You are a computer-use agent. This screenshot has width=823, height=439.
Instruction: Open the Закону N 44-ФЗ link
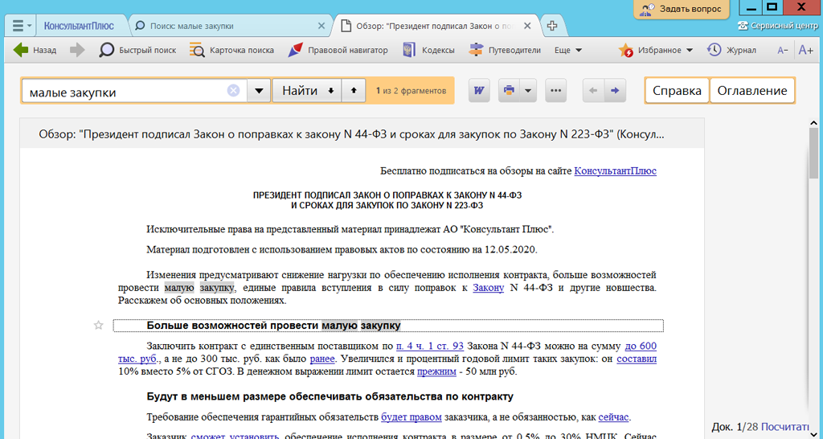click(x=488, y=288)
